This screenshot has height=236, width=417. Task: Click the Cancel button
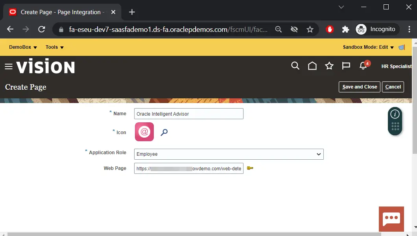click(393, 87)
